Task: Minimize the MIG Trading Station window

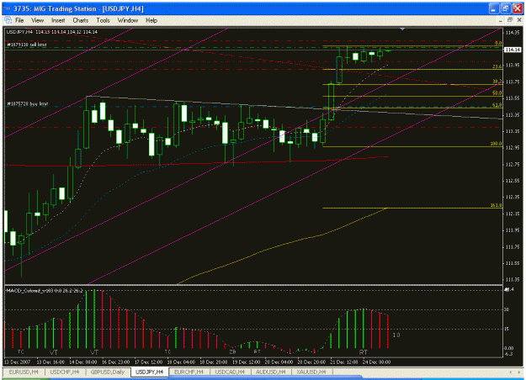Action: coord(493,8)
